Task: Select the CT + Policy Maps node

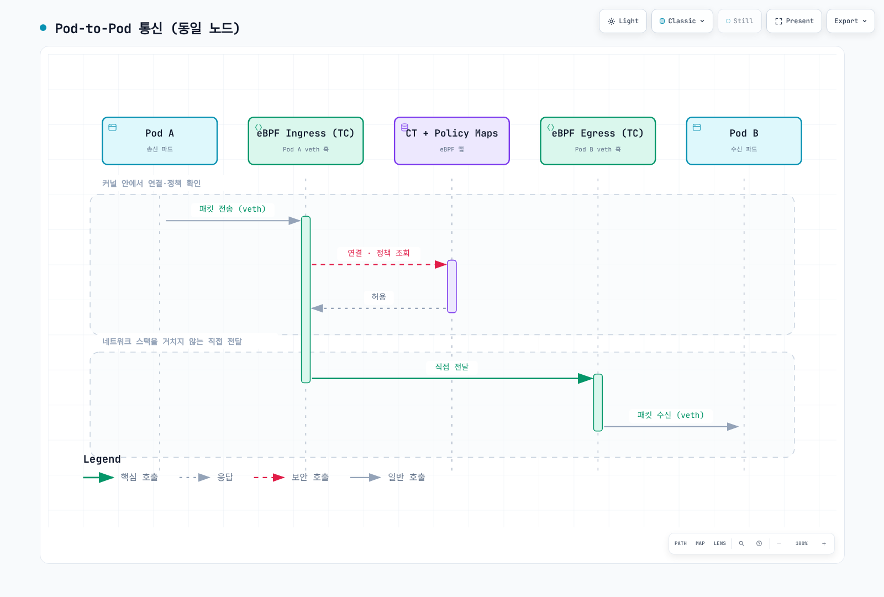Action: pyautogui.click(x=452, y=141)
